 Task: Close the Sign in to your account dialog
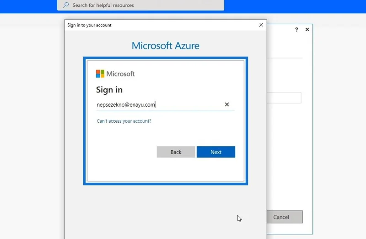[261, 25]
